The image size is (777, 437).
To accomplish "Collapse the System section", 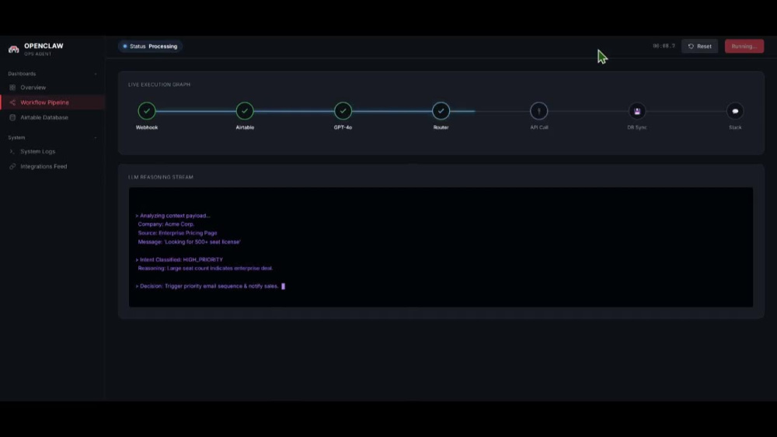I will 96,137.
